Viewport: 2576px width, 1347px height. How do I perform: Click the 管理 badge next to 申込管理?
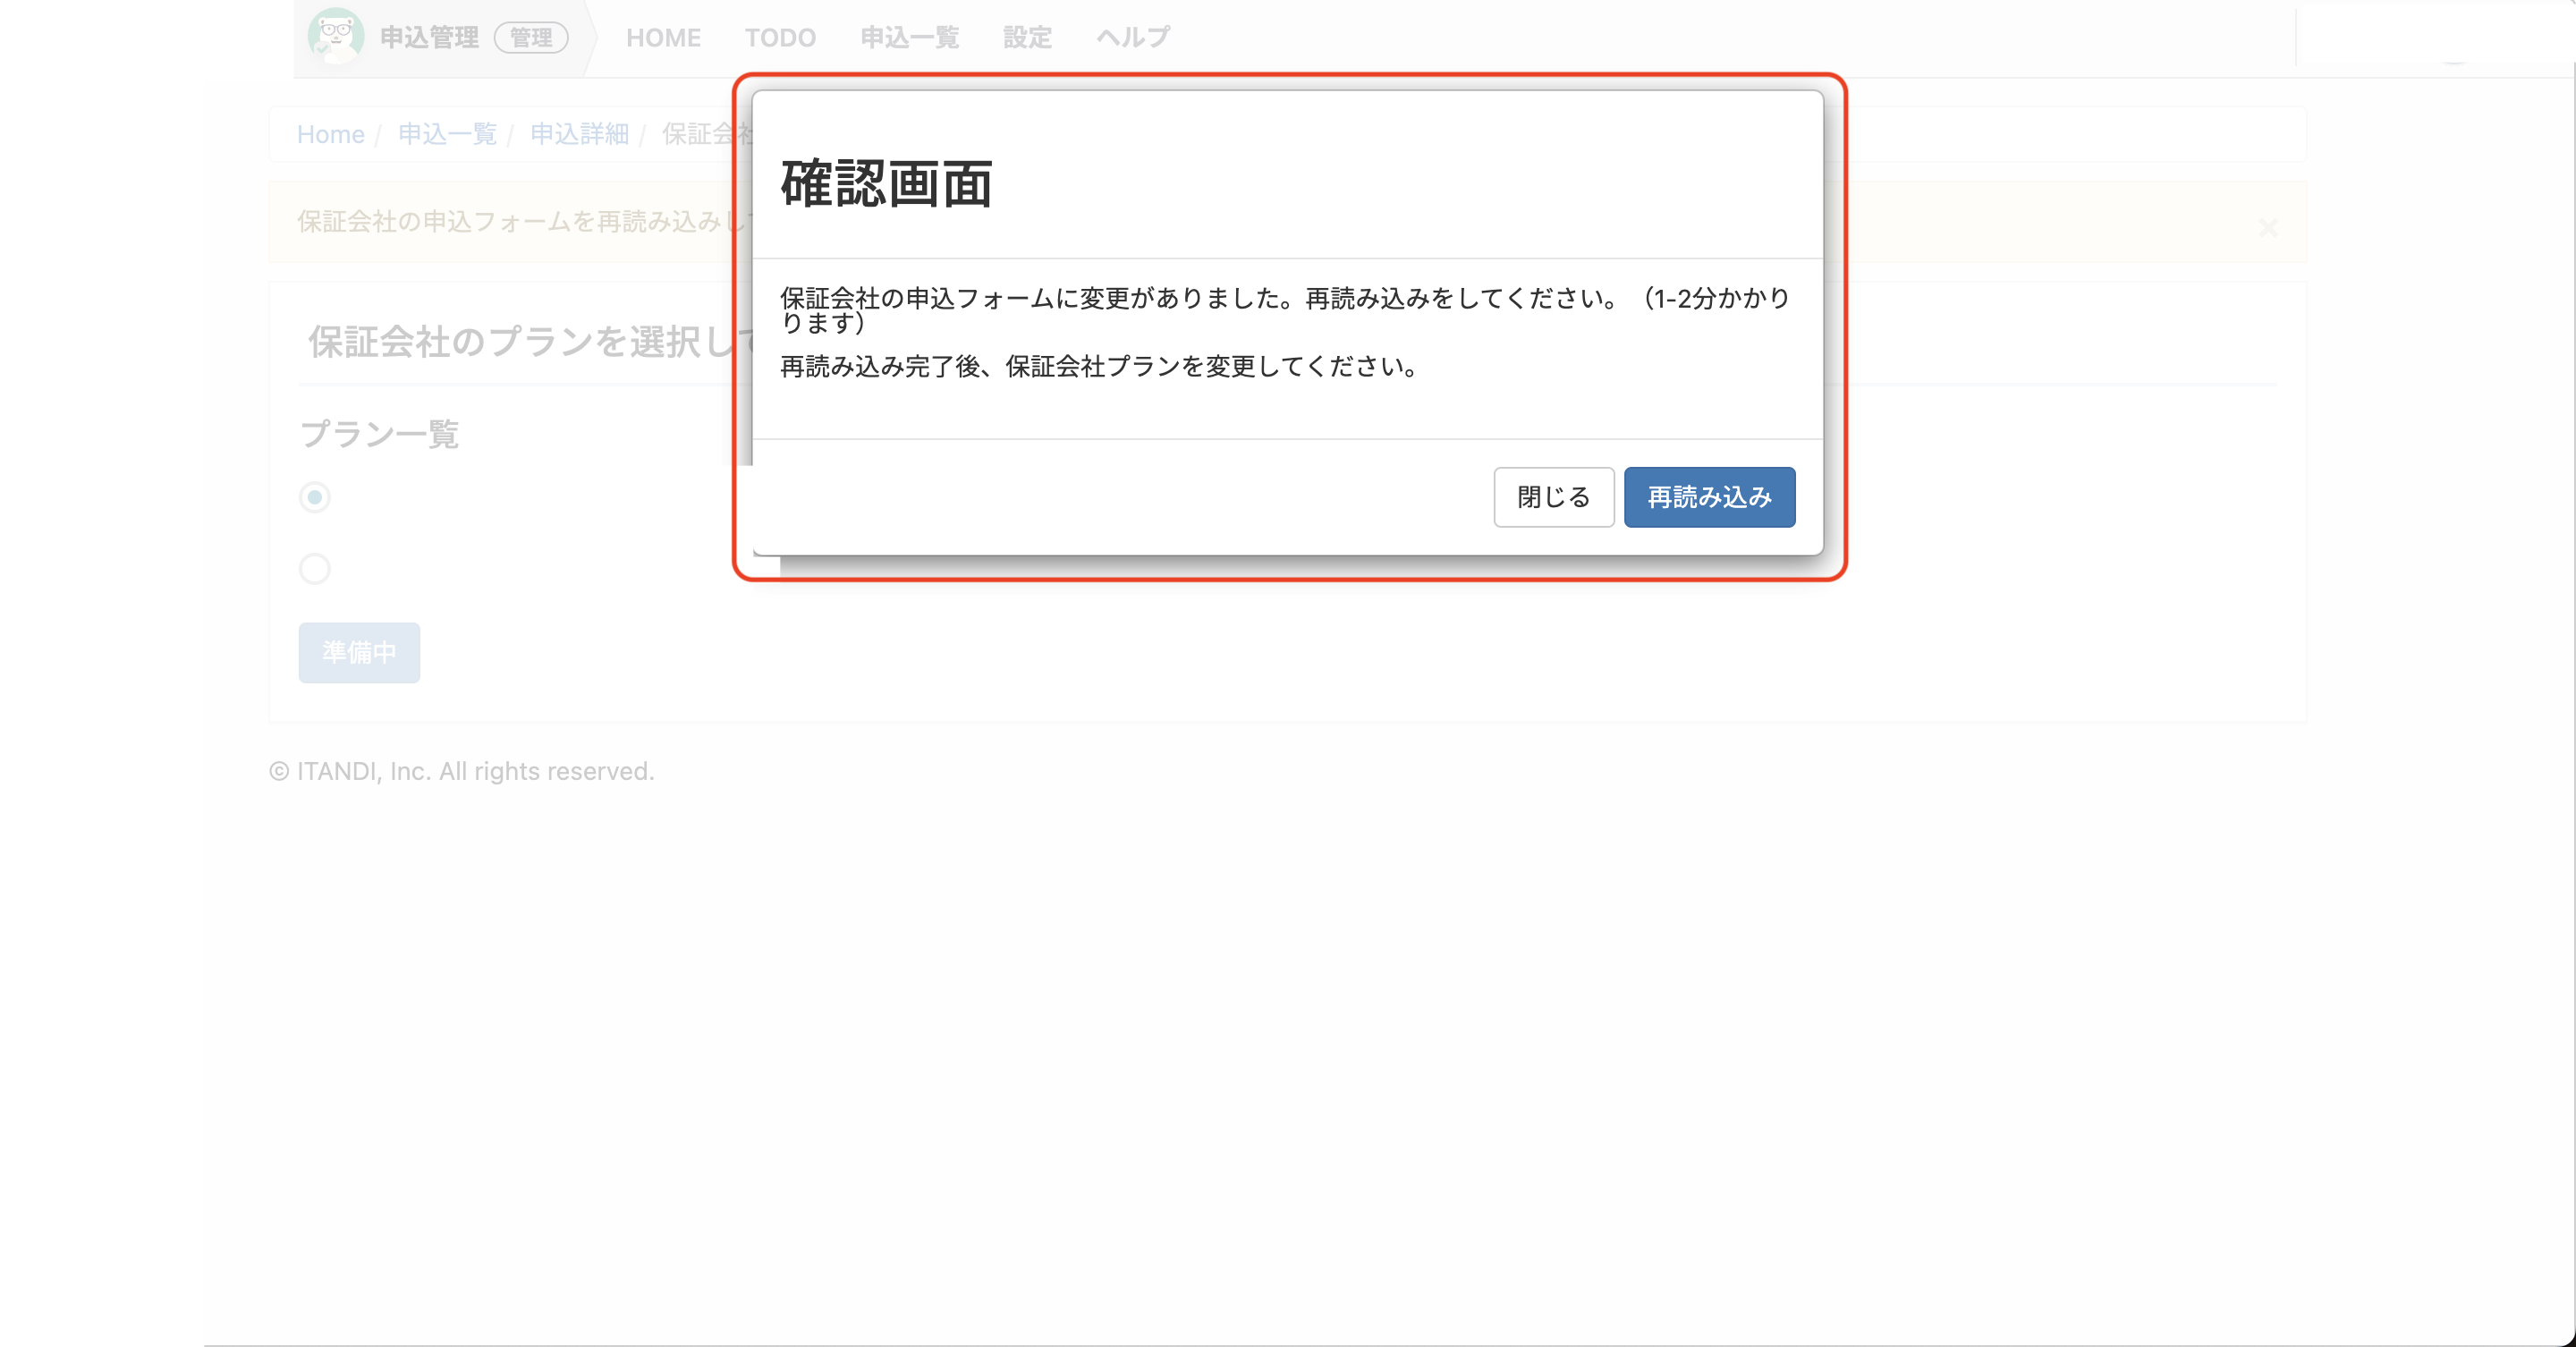[531, 38]
